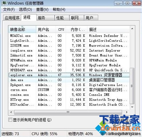The image size is (142, 137).
Task: Close the Task Manager window
Action: tap(136, 3)
